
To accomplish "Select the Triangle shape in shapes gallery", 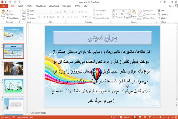I will 114,14.
